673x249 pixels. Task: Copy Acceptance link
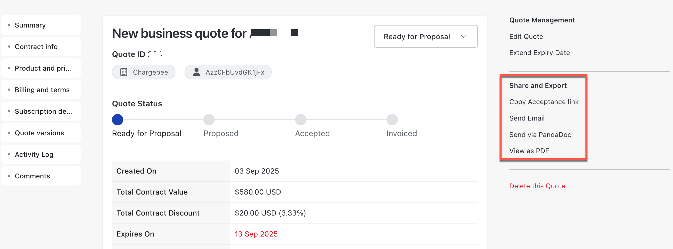coord(544,102)
